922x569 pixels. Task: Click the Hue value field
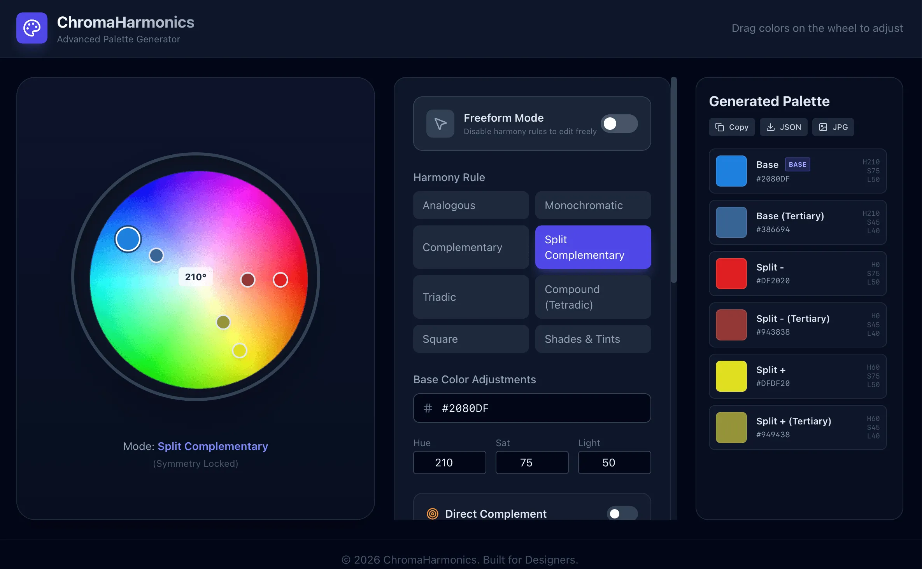point(450,463)
